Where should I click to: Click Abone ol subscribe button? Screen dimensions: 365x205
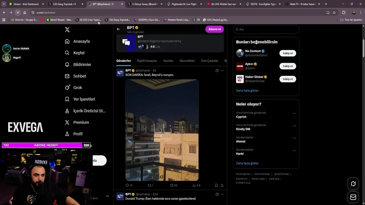pyautogui.click(x=214, y=29)
